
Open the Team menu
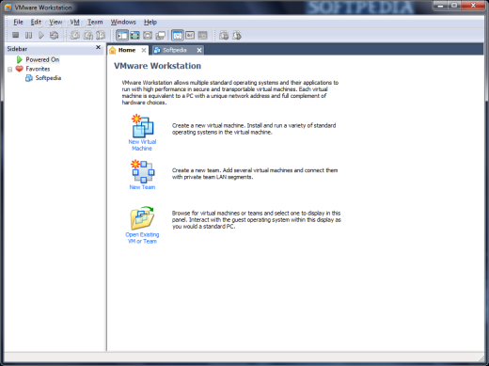click(x=95, y=22)
